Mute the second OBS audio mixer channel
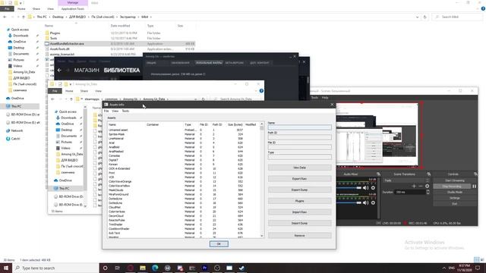This screenshot has height=273, width=486. click(366, 202)
